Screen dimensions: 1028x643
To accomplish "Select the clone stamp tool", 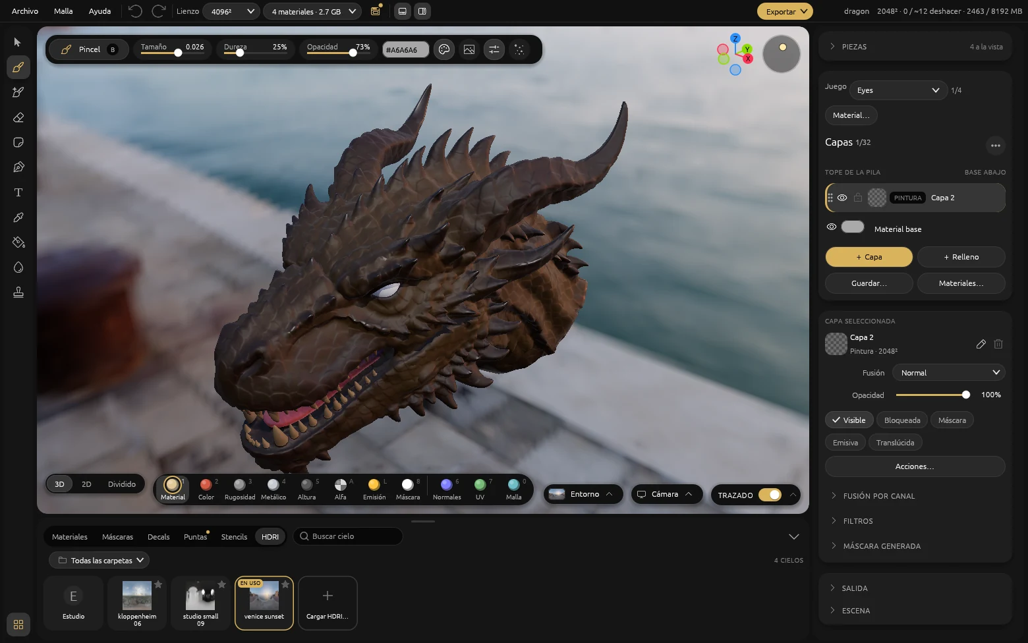I will (x=18, y=293).
